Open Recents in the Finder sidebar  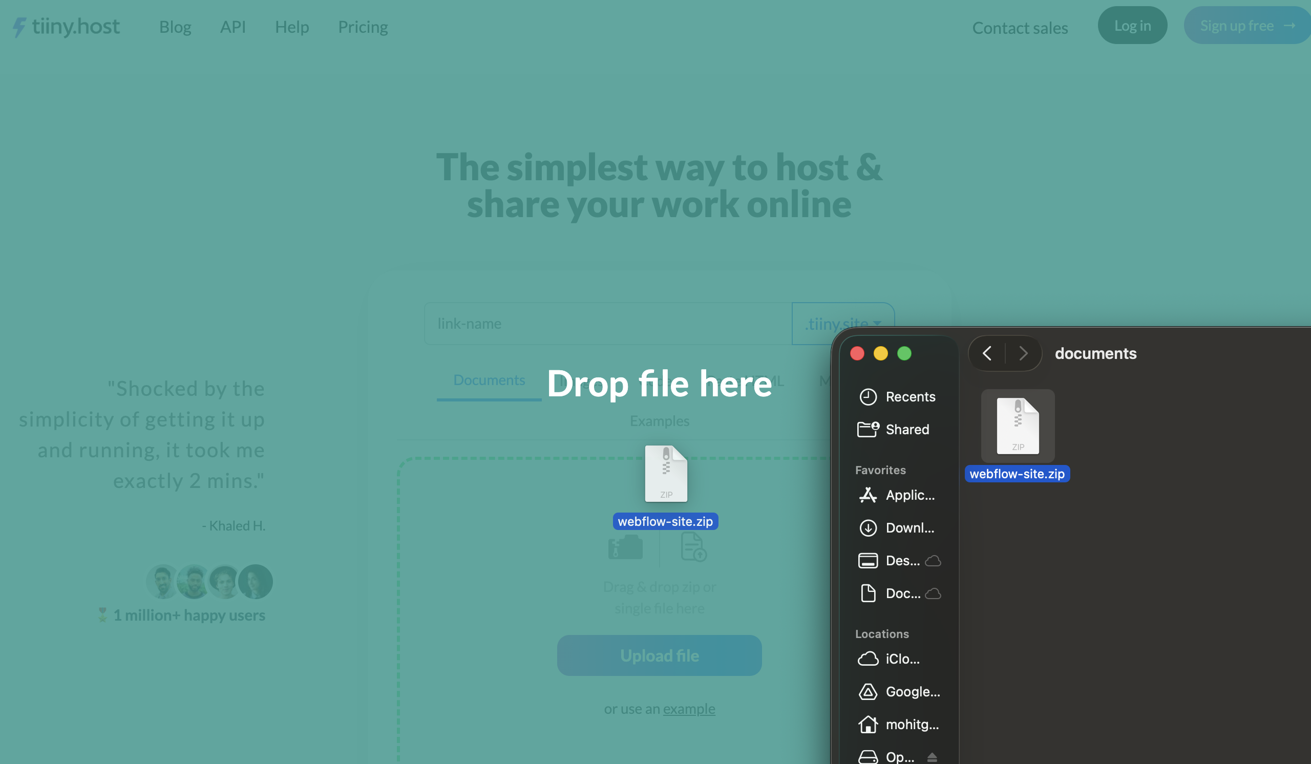910,396
